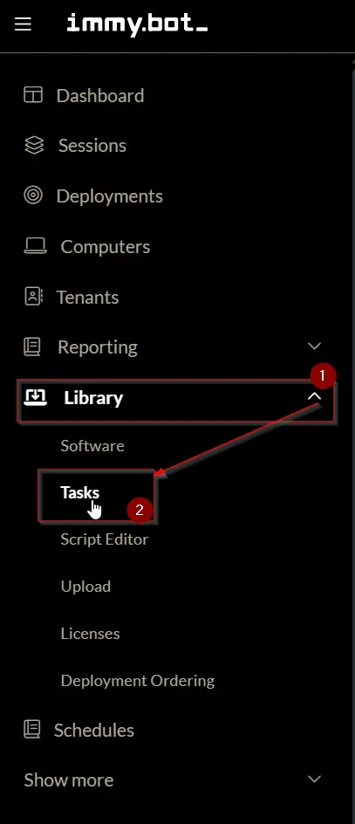Image resolution: width=355 pixels, height=824 pixels.
Task: Click the Library download tray icon
Action: [x=35, y=398]
